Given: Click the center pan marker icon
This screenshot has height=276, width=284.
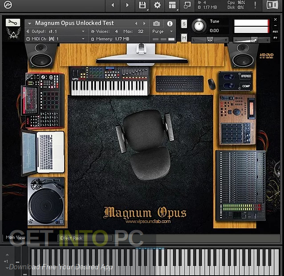Looking at the screenshot, I should (210, 40).
